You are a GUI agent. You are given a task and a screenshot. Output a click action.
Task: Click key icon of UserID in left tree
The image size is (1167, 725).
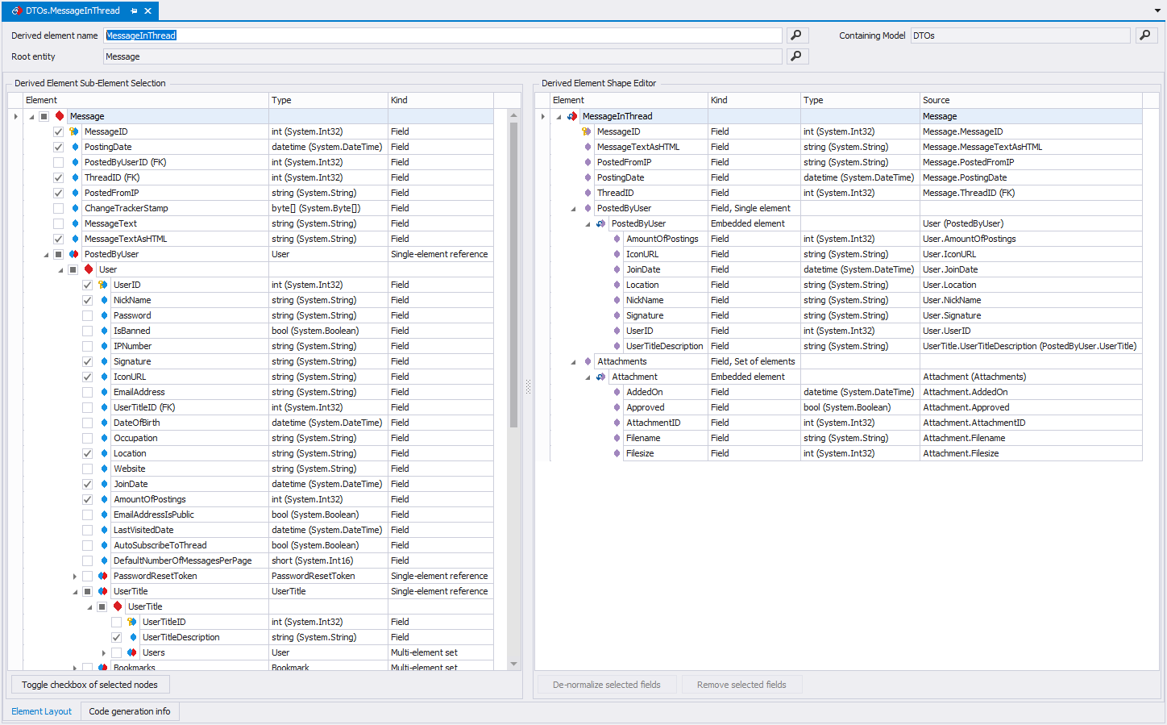point(103,285)
